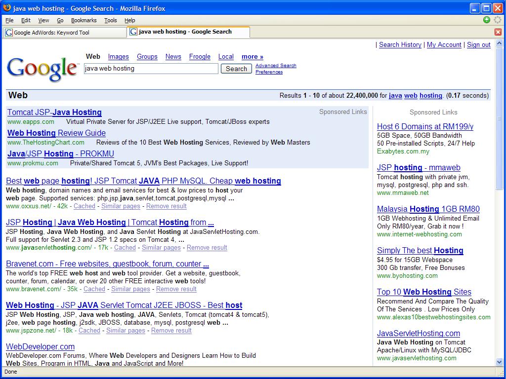Click the green update icon in the menu bar

click(487, 20)
